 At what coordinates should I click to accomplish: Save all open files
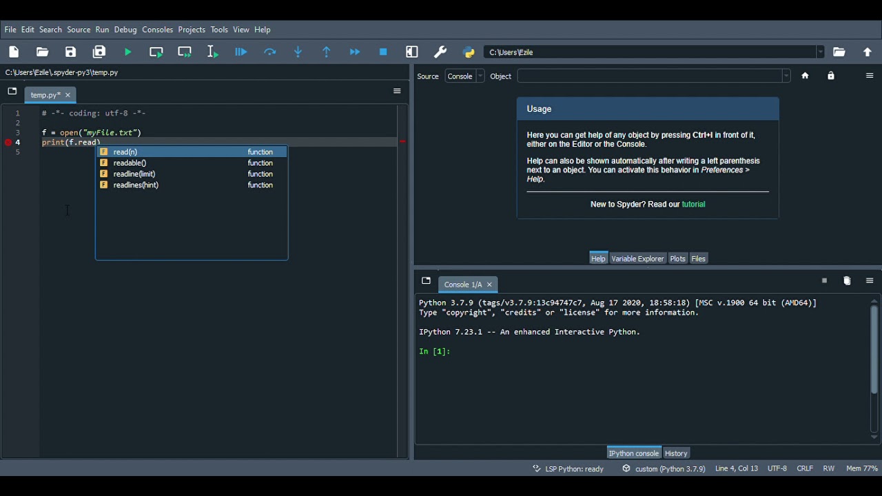[x=99, y=52]
